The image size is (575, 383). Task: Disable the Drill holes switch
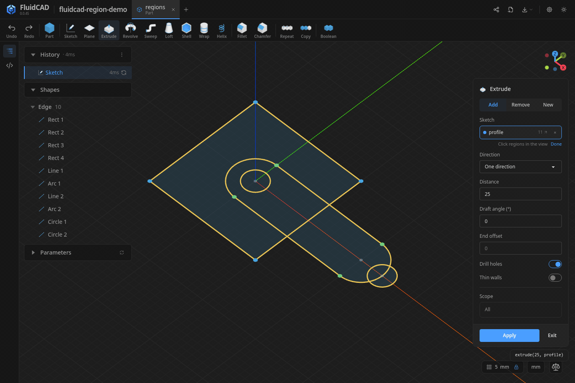click(555, 264)
